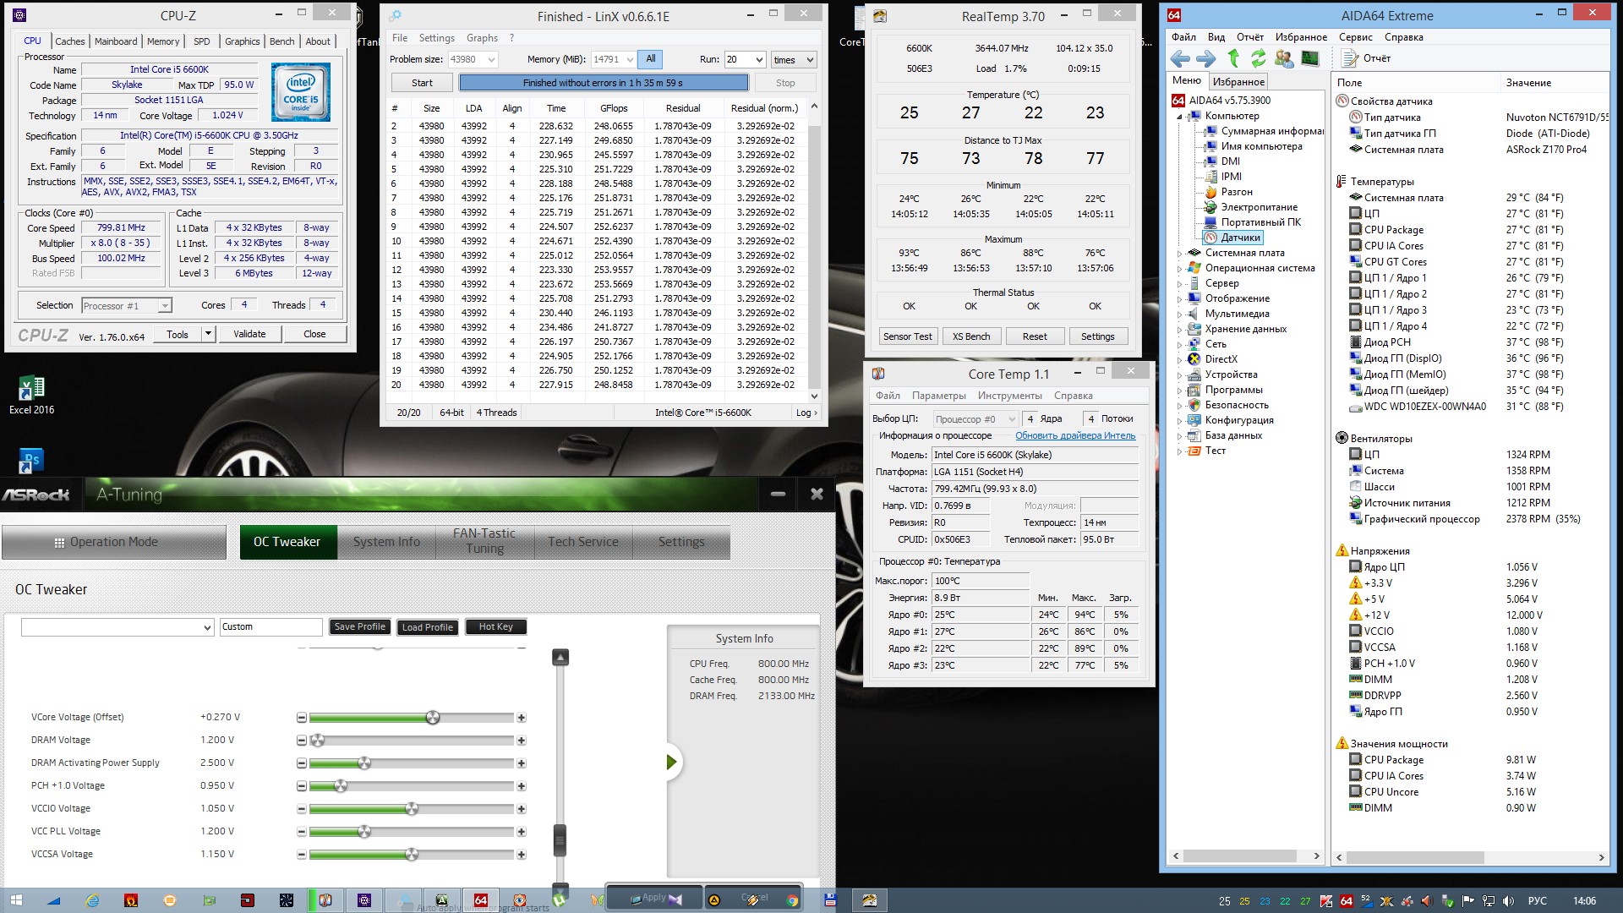Click the AIDA64 green monitor diagnostics icon

tap(1310, 58)
